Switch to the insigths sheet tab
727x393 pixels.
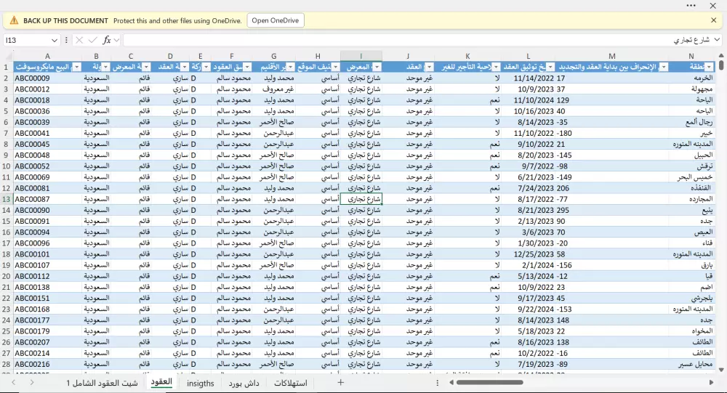tap(201, 383)
